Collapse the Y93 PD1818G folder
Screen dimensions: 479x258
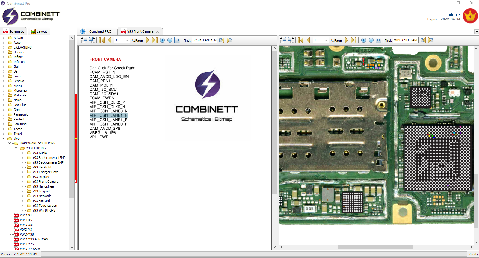16,148
